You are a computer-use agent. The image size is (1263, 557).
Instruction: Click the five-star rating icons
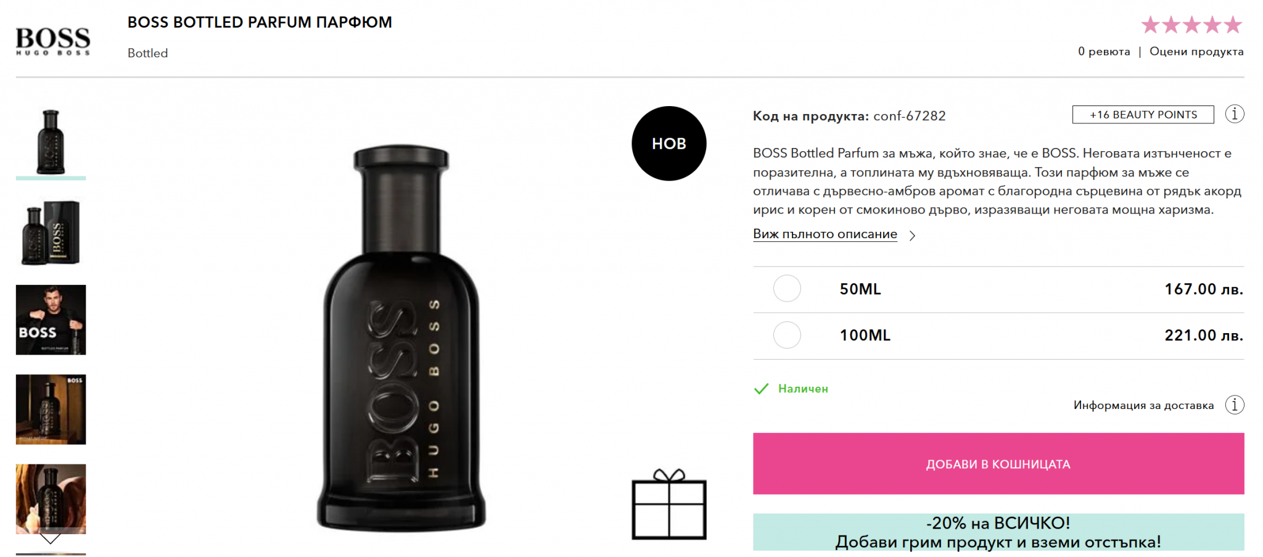click(x=1191, y=25)
